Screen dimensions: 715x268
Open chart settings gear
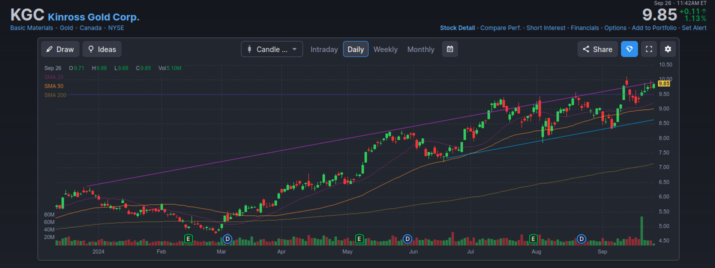668,49
